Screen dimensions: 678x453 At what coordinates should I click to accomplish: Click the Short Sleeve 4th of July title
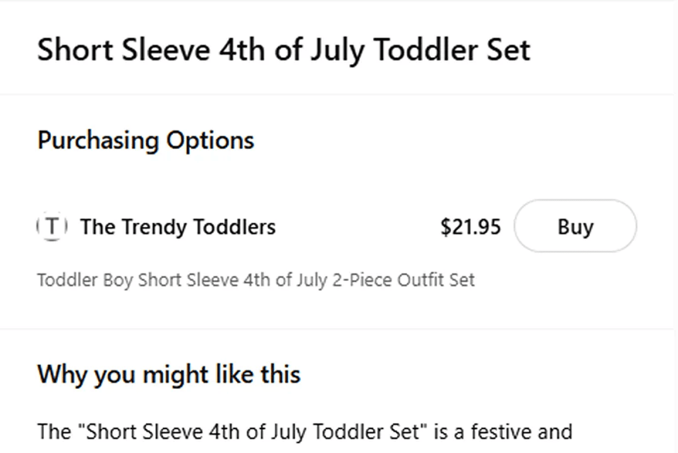coord(284,49)
